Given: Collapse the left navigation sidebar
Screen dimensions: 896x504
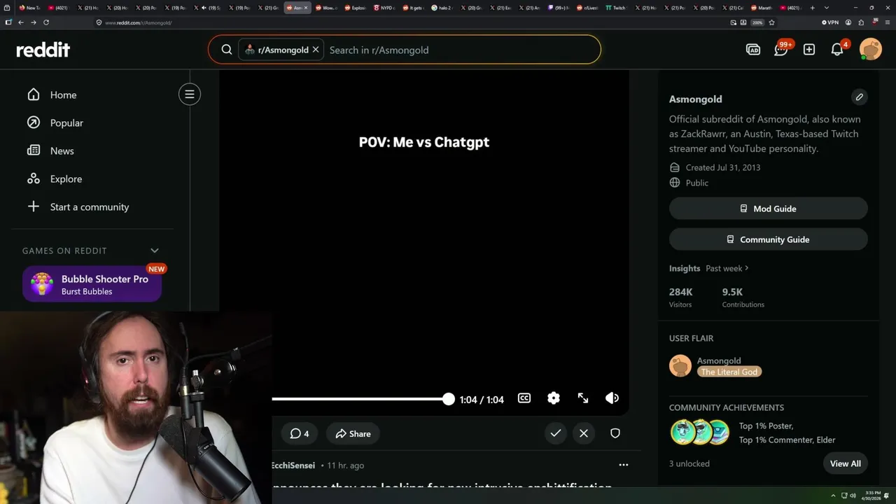Looking at the screenshot, I should pos(190,94).
